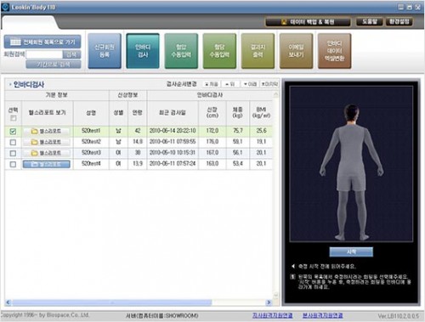
Task: Uncheck the 520test1 row checkbox
Action: tap(13, 131)
